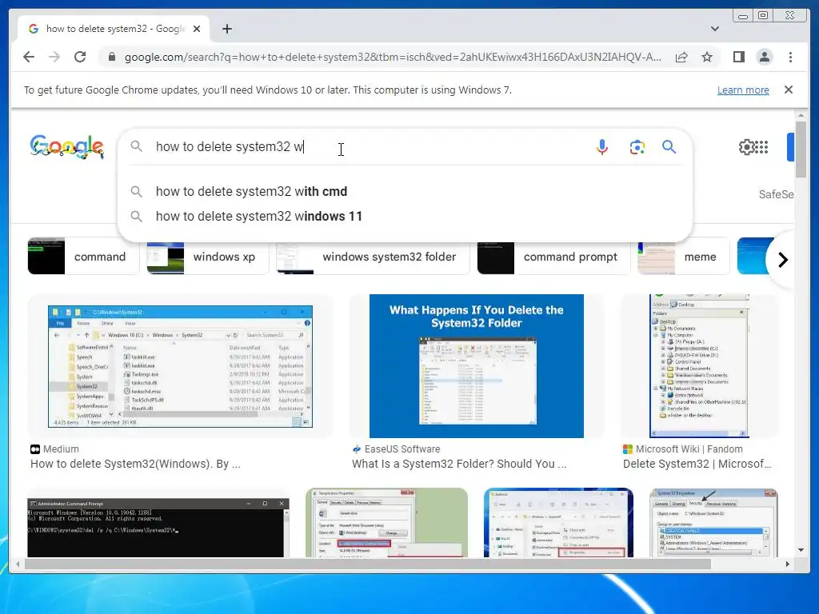Filter images by the meme chip
This screenshot has height=614, width=819.
point(683,257)
